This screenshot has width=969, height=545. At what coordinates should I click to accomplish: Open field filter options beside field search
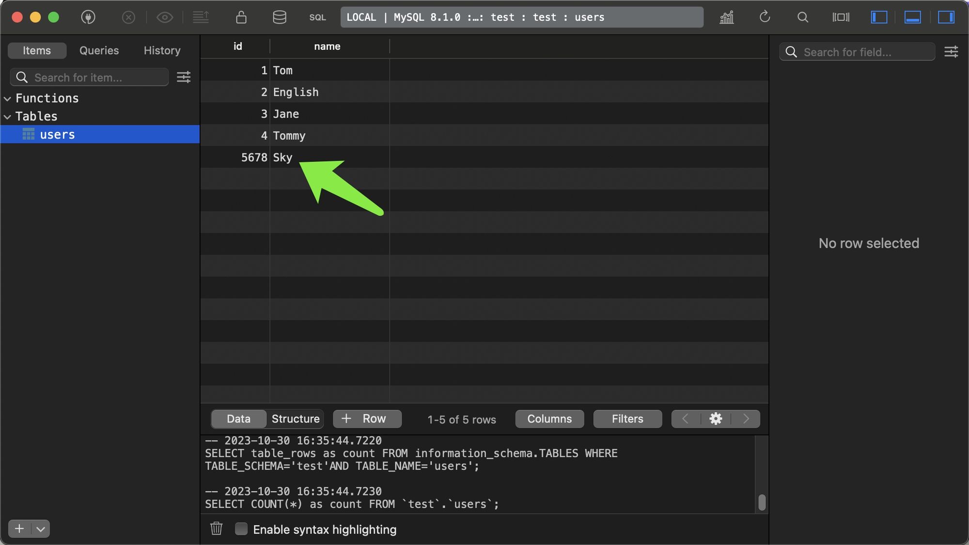[x=951, y=52]
